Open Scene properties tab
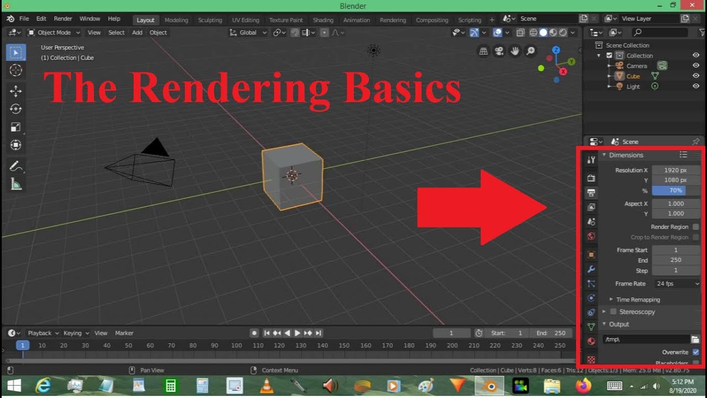 [x=591, y=222]
